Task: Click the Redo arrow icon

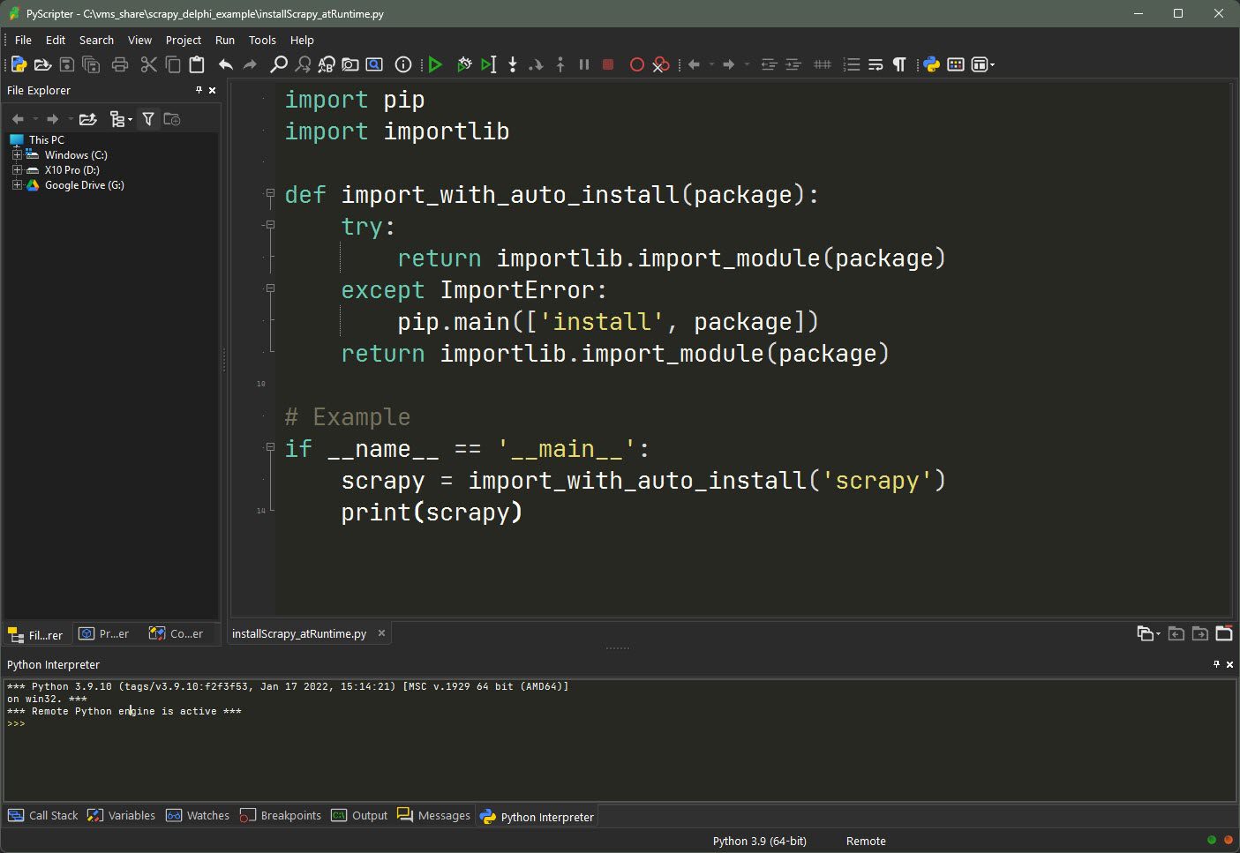Action: (x=250, y=64)
